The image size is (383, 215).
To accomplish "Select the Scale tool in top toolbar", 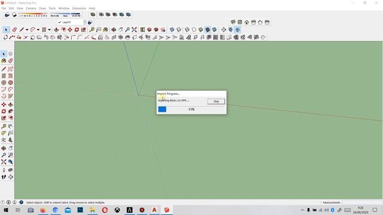I will (x=84, y=30).
